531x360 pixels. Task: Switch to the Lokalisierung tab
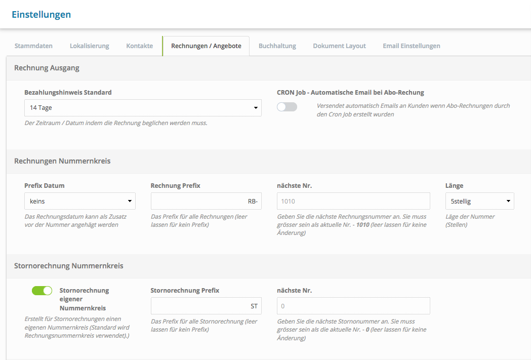pyautogui.click(x=90, y=46)
